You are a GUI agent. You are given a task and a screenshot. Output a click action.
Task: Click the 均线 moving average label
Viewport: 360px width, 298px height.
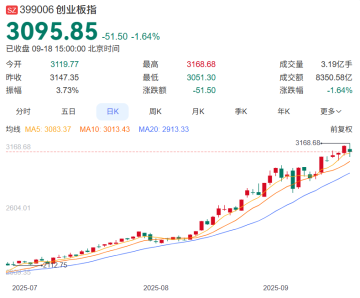click(13, 129)
